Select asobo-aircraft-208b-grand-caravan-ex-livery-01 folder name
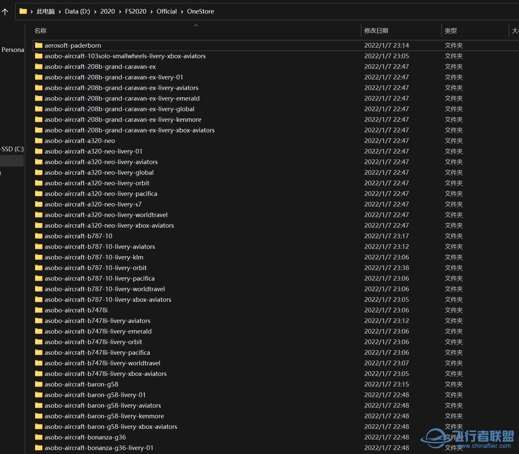The image size is (519, 454). click(114, 77)
